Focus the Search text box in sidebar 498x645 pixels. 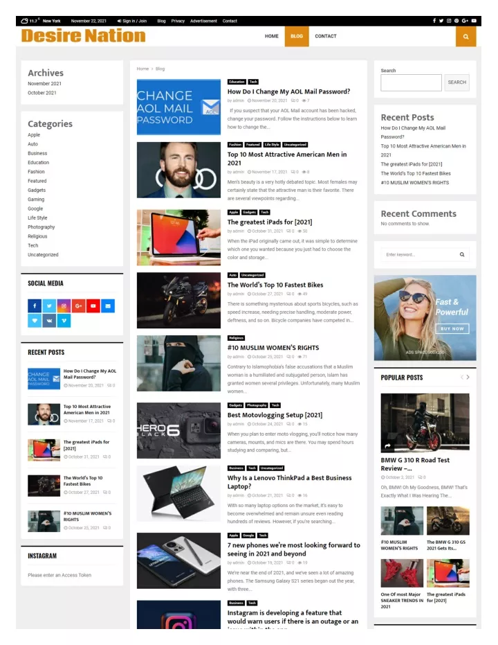click(411, 82)
